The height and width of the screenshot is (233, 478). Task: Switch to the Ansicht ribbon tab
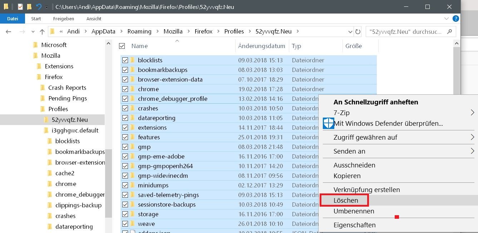(x=94, y=19)
